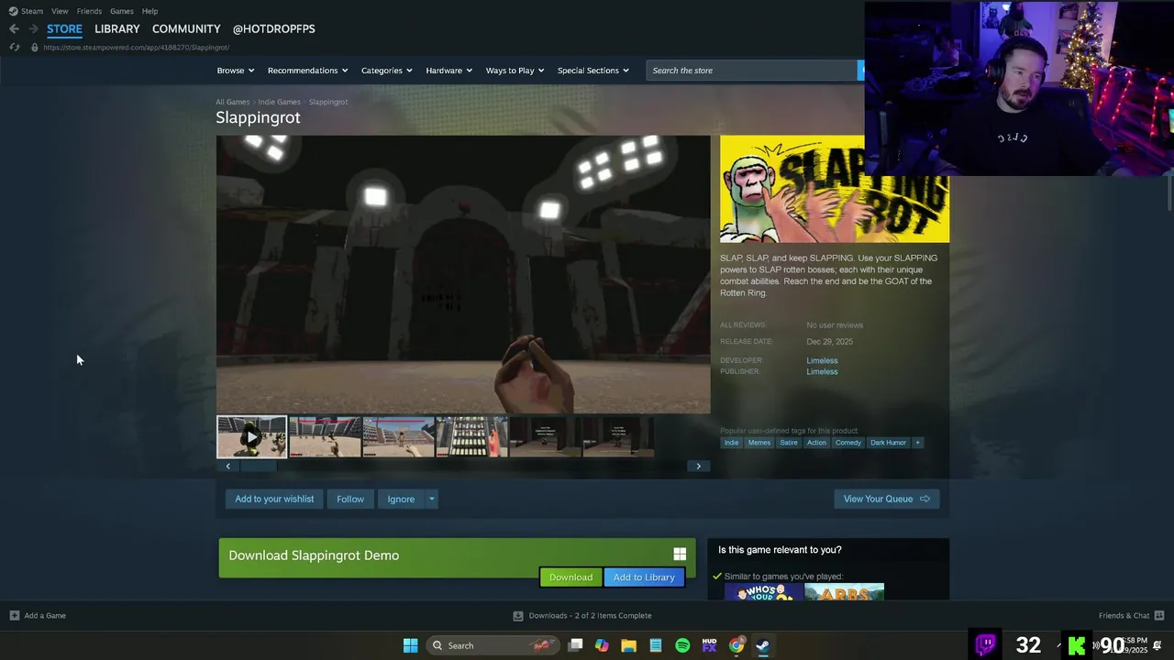Switch to the STORE tab
This screenshot has width=1174, height=660.
click(64, 28)
